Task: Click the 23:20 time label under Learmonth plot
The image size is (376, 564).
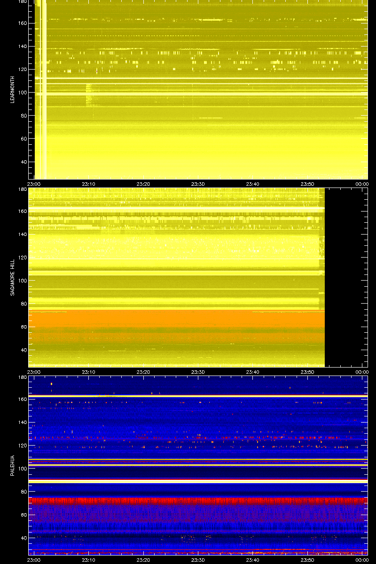Action: (x=143, y=184)
